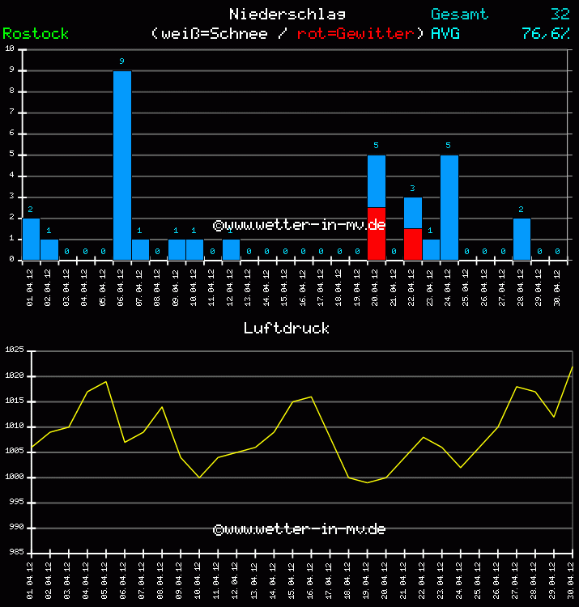579x607 pixels.
Task: Open the wetter-in-mv.de link in precipitation chart
Action: (299, 224)
